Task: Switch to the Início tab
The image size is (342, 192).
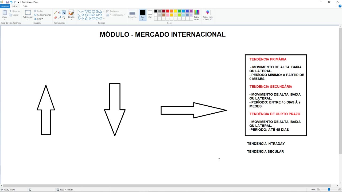Action: pyautogui.click(x=15, y=6)
